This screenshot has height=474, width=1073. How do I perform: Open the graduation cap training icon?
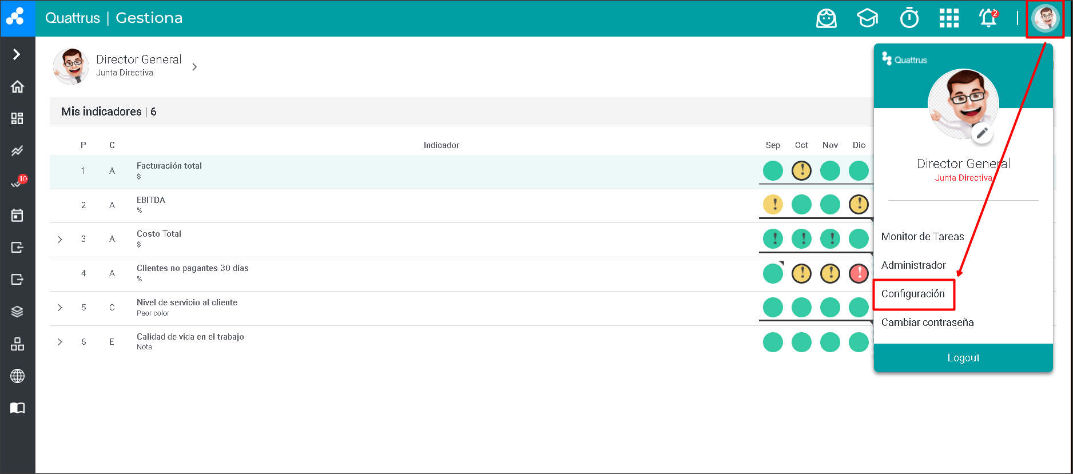point(867,18)
